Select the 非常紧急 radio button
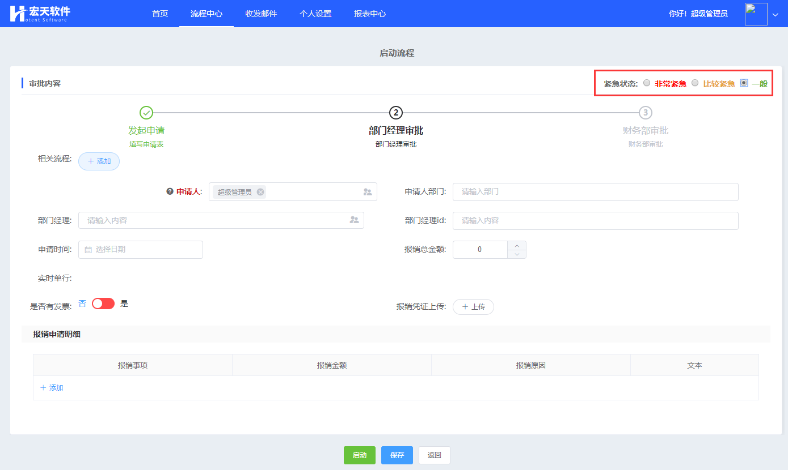This screenshot has height=470, width=788. [x=647, y=83]
